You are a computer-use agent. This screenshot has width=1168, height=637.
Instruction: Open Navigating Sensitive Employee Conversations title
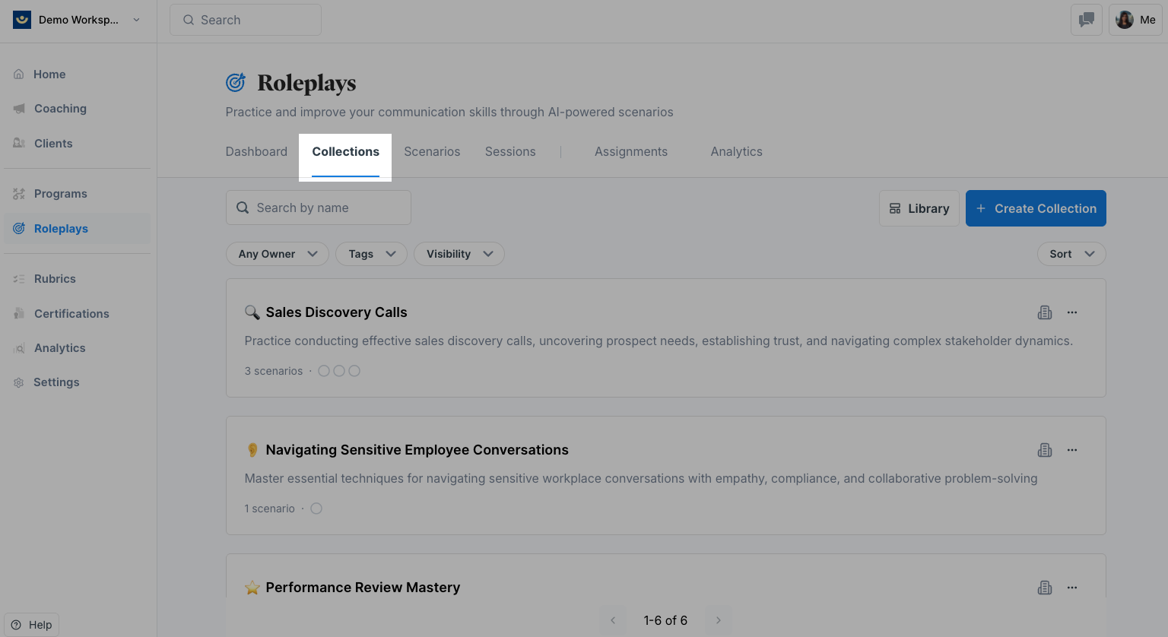tap(417, 450)
